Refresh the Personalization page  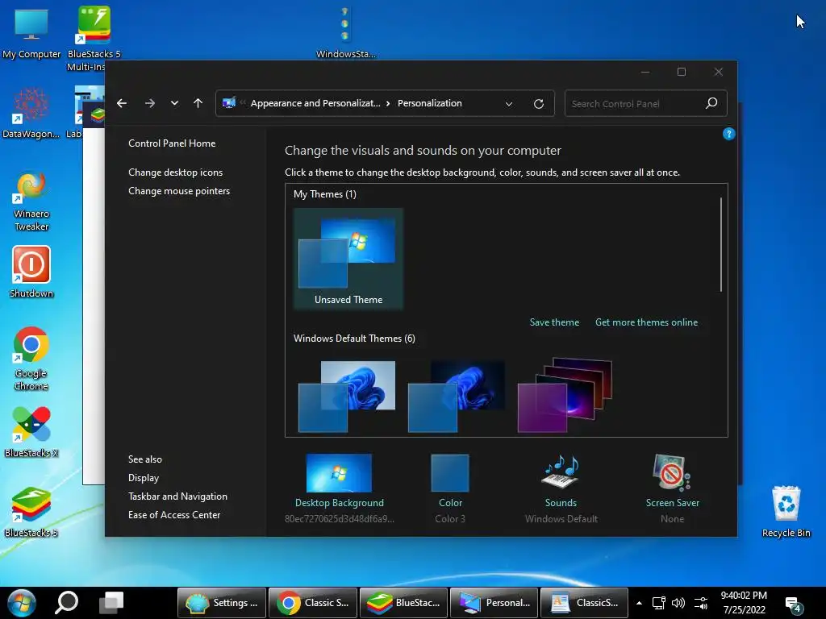coord(538,104)
